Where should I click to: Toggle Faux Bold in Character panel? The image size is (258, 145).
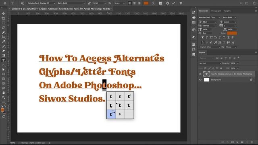point(203,37)
